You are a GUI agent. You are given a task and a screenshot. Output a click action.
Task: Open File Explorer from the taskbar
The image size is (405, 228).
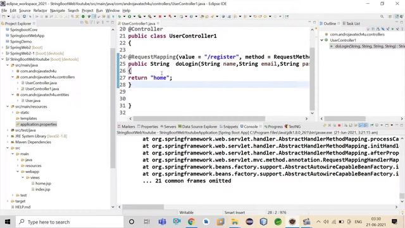pyautogui.click(x=235, y=222)
